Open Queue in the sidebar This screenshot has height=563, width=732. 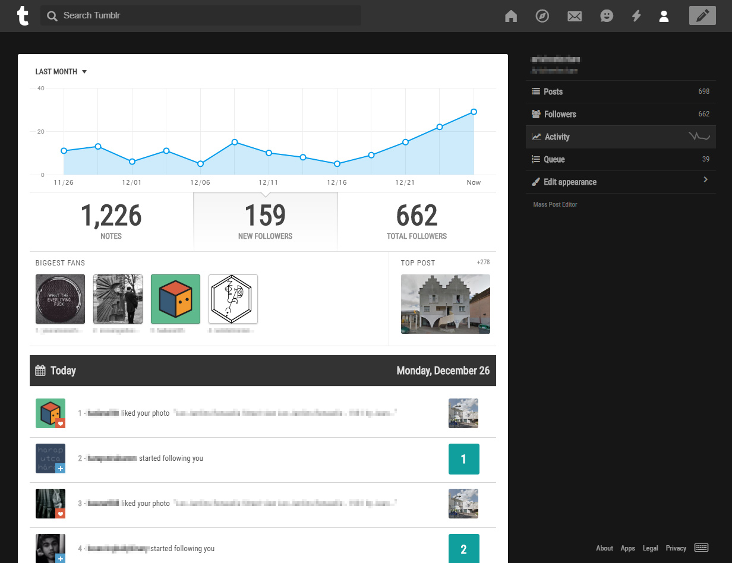[x=621, y=159]
